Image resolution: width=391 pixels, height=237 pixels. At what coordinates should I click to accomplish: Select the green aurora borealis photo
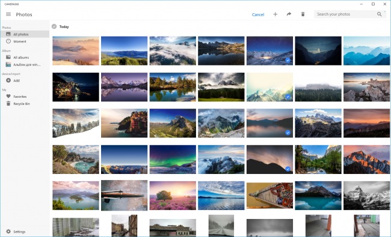coord(173,160)
